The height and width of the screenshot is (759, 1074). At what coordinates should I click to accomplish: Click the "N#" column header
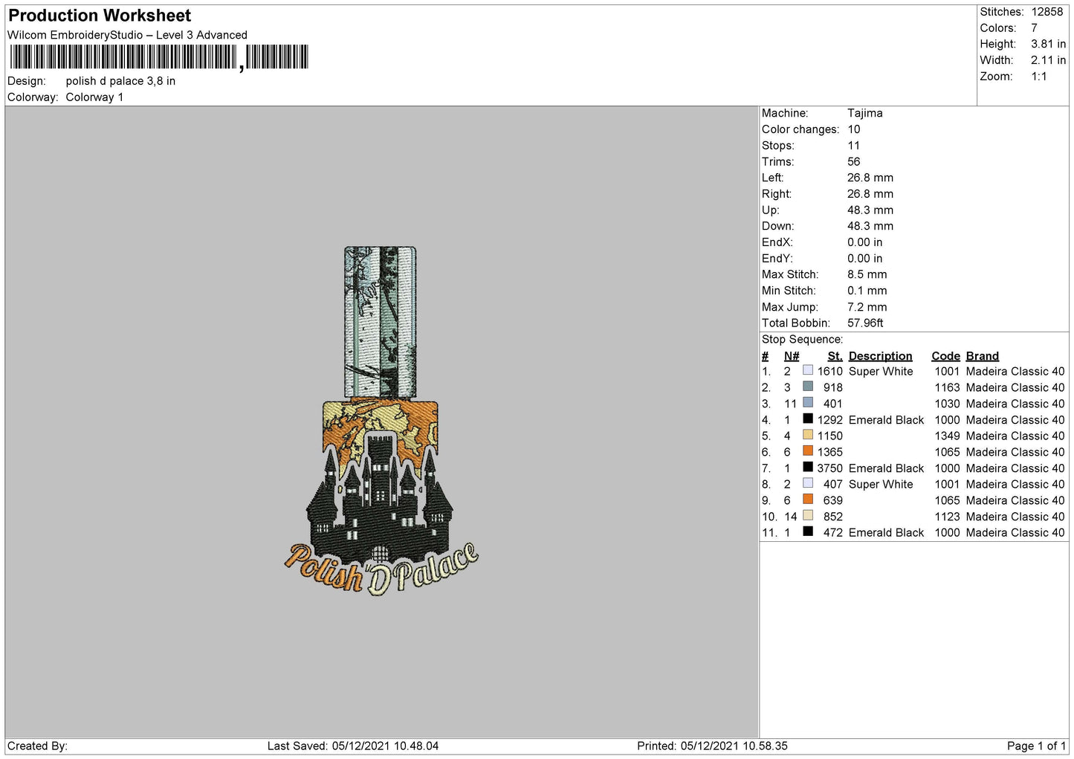tap(792, 356)
